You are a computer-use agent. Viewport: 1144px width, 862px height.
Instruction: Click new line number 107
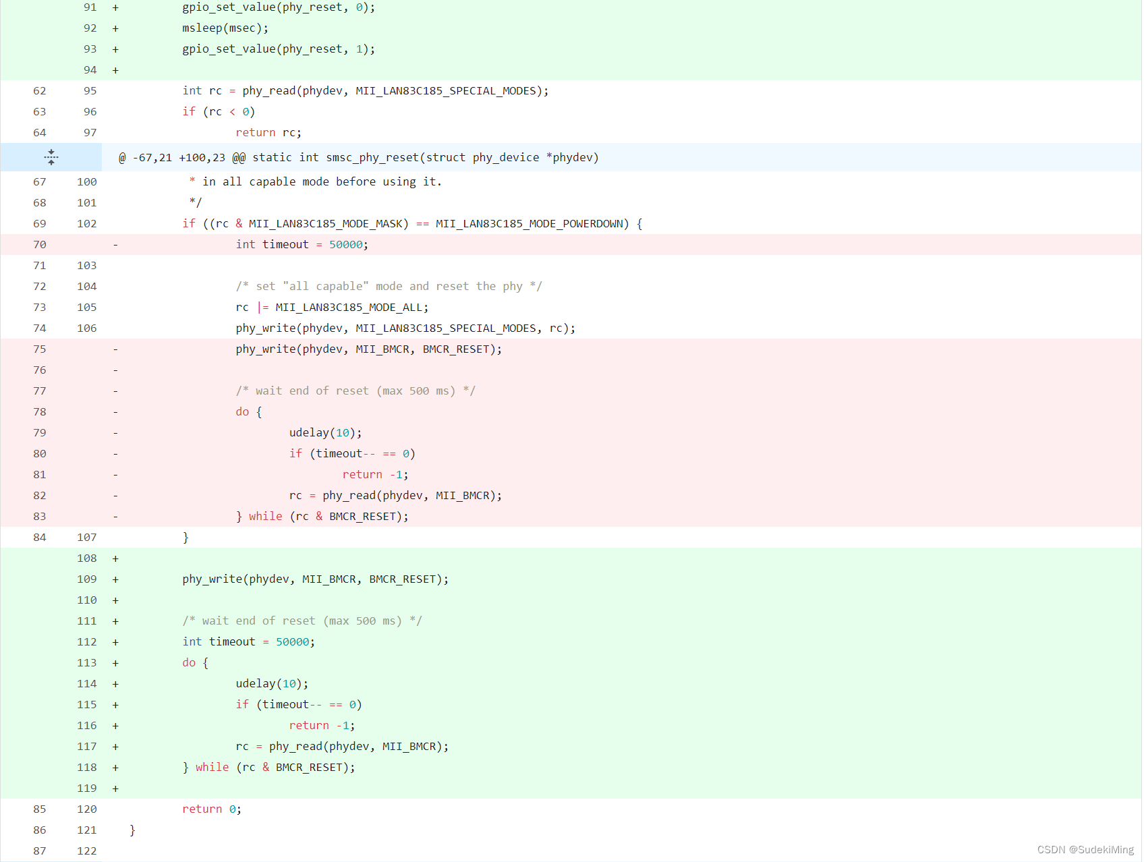pyautogui.click(x=87, y=537)
